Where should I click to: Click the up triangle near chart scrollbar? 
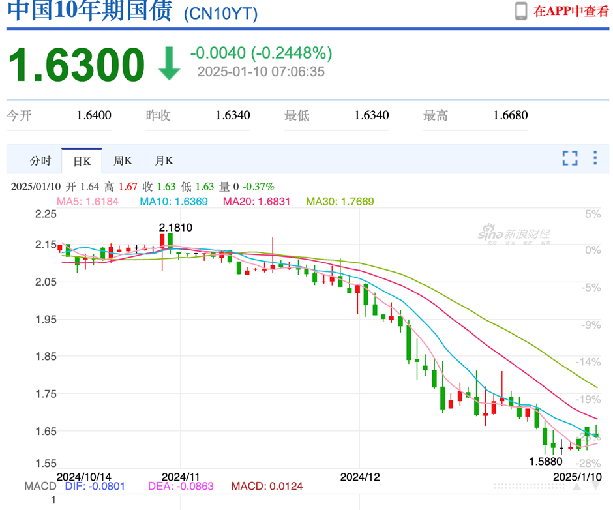tap(576, 486)
